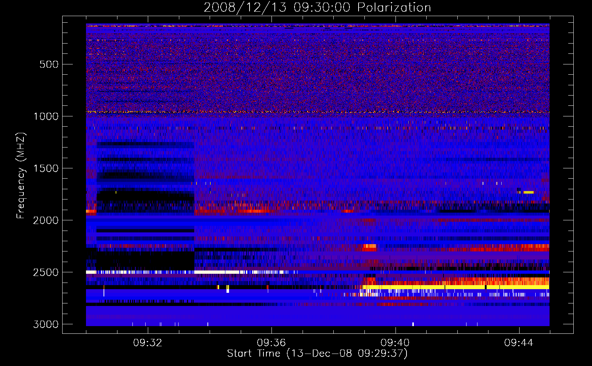Viewport: 592px width, 366px height.
Task: Click the '09:44' time axis label
Action: click(x=519, y=343)
